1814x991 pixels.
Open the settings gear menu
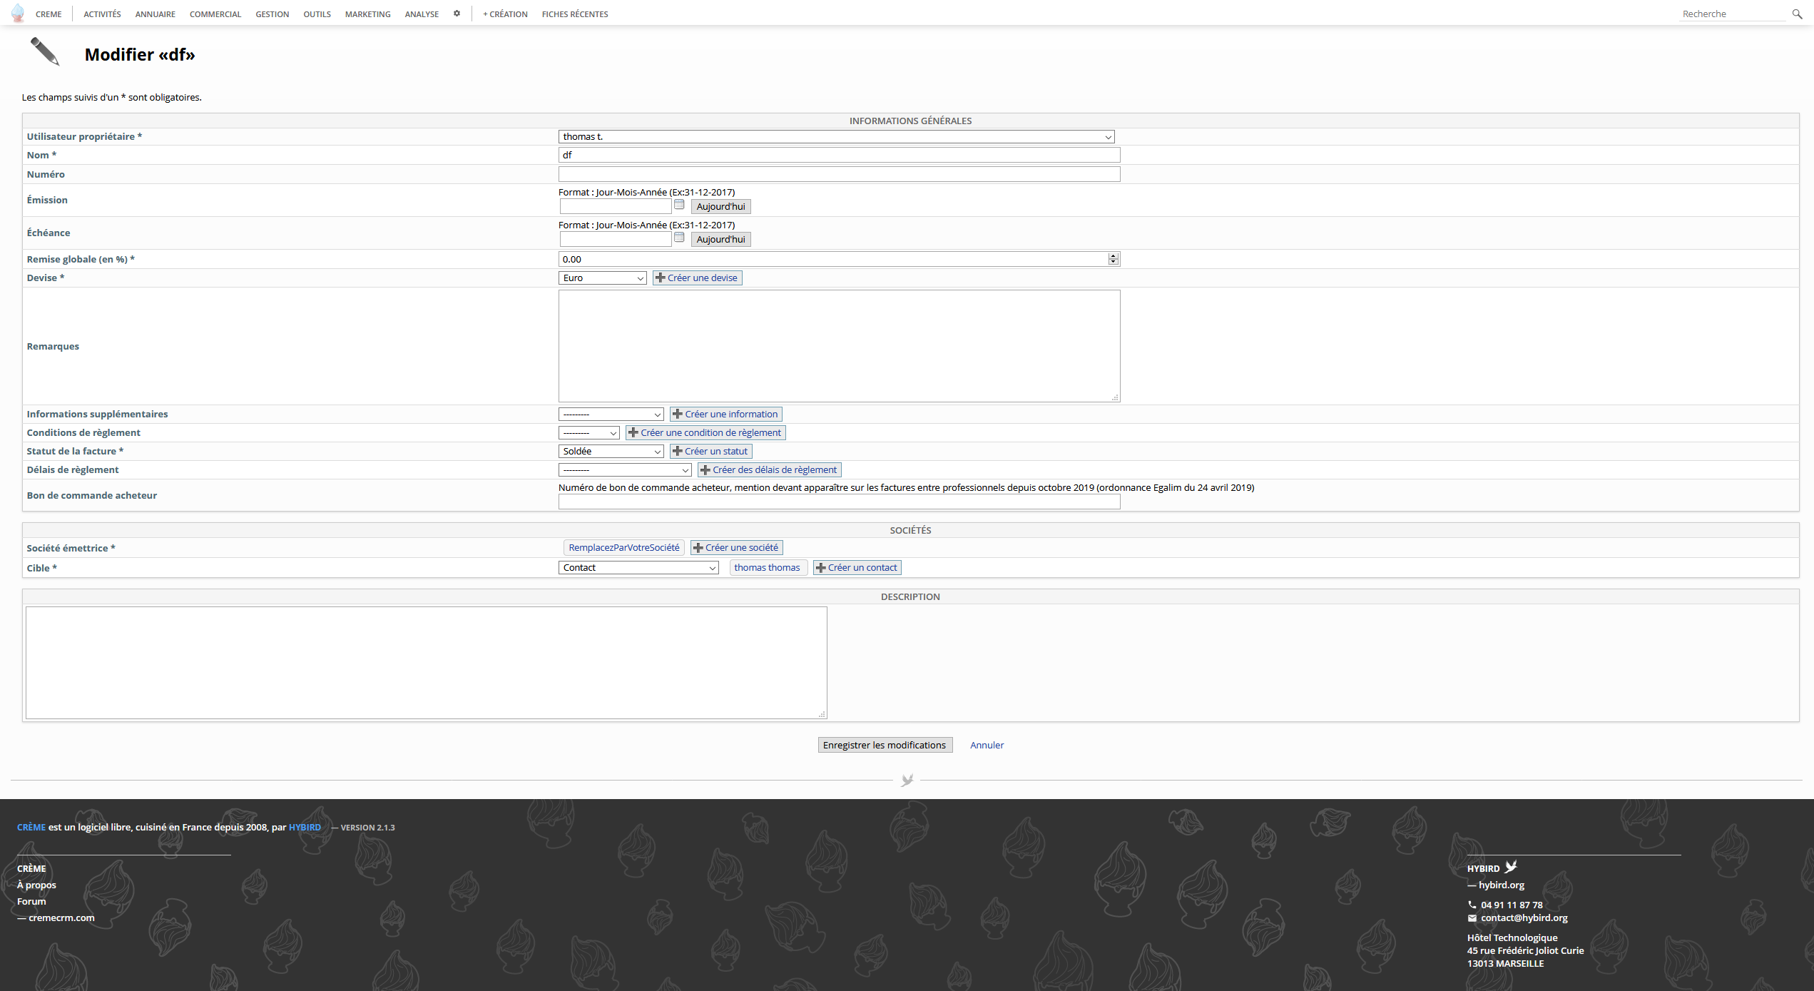457,14
